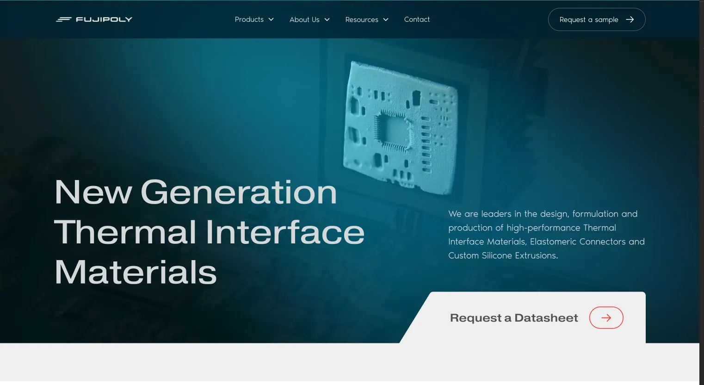Image resolution: width=704 pixels, height=385 pixels.
Task: Click the thermal pad hero image
Action: coord(401,127)
